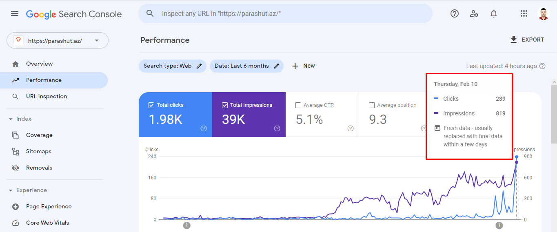
Task: Open the Sitemaps page
Action: (x=38, y=152)
